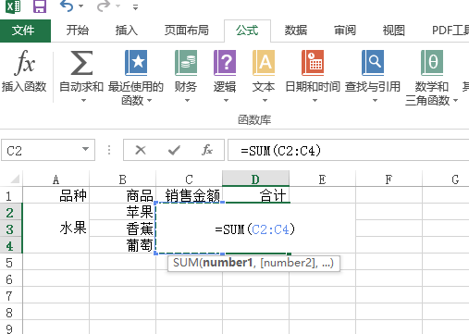Undo the last action
The width and height of the screenshot is (469, 334).
[67, 6]
